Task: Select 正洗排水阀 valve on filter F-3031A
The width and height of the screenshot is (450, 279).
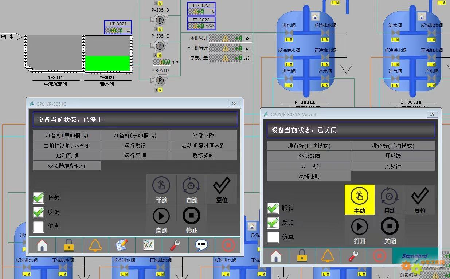Action: [325, 58]
